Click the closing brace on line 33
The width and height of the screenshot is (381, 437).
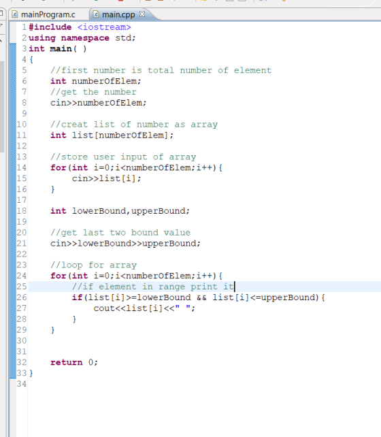(31, 373)
